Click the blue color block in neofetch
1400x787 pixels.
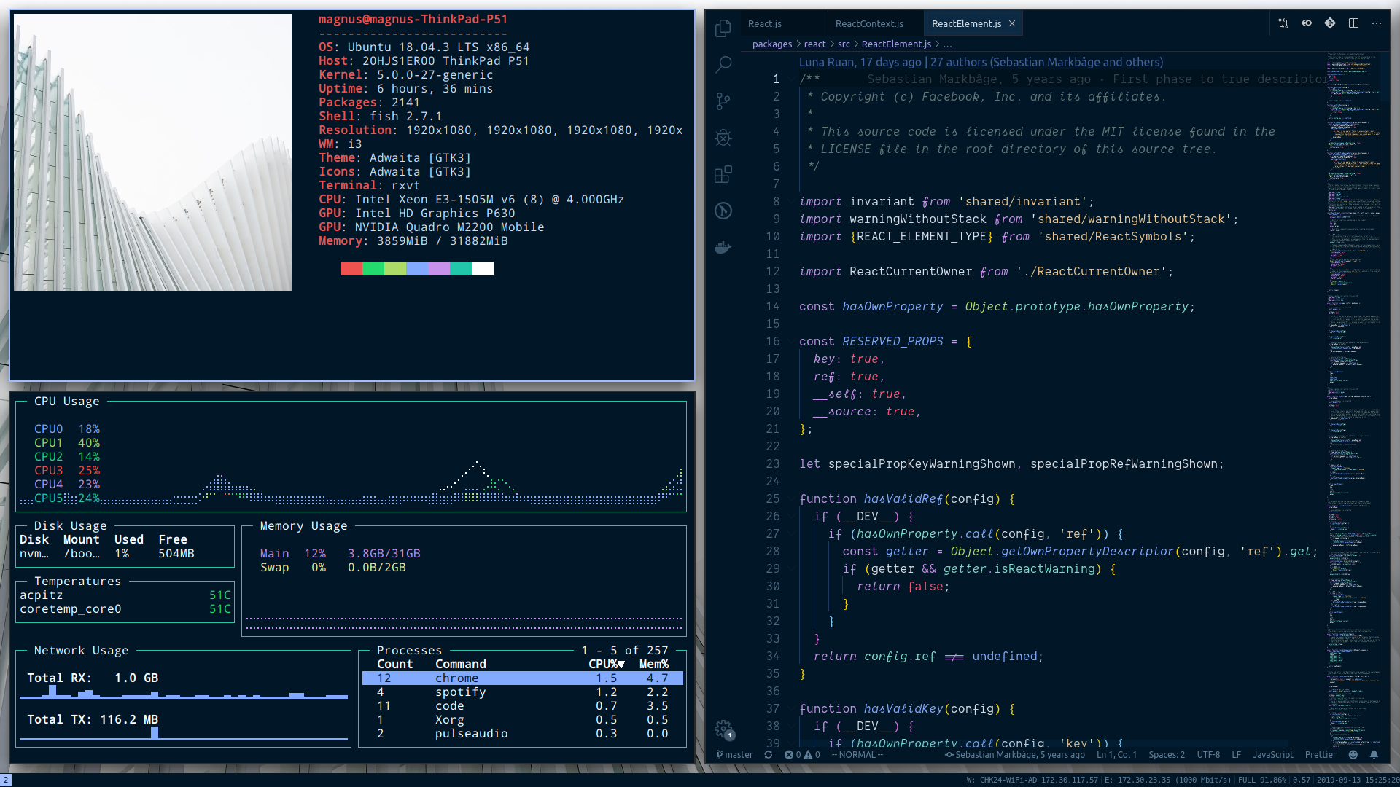tap(417, 268)
